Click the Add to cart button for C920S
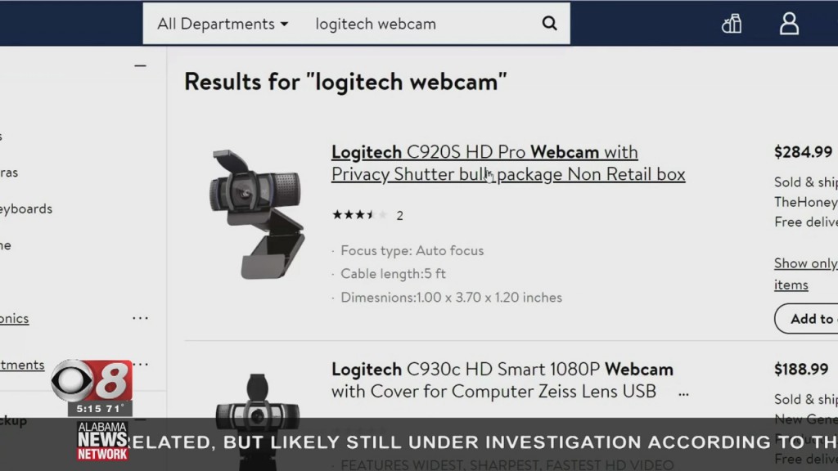838x471 pixels. [x=806, y=319]
